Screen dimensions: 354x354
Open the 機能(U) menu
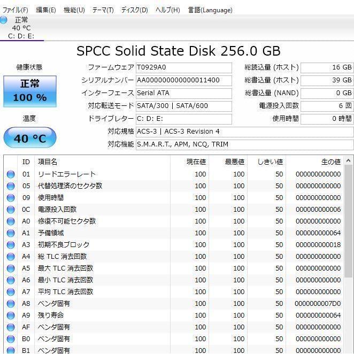[74, 10]
